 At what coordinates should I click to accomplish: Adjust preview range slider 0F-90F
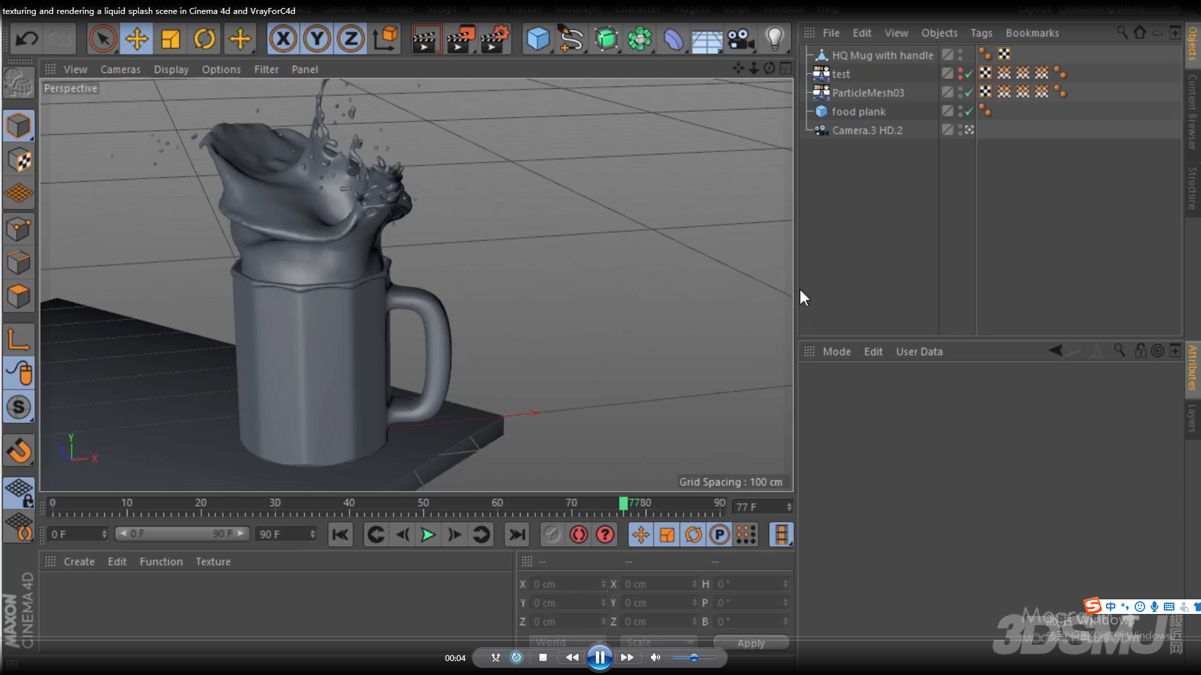point(182,534)
